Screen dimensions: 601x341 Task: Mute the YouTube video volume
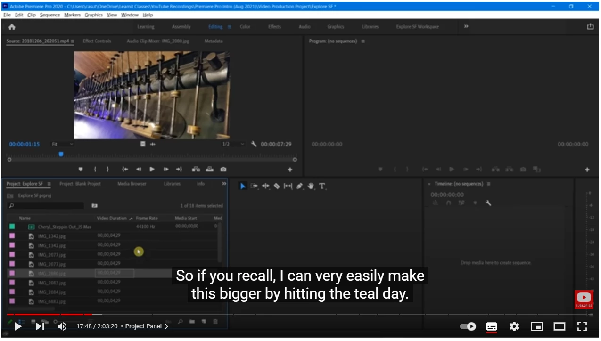click(62, 326)
